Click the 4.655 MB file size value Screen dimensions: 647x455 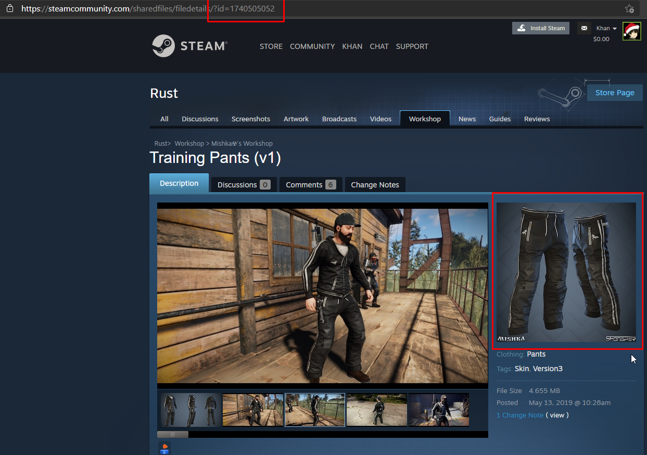544,390
